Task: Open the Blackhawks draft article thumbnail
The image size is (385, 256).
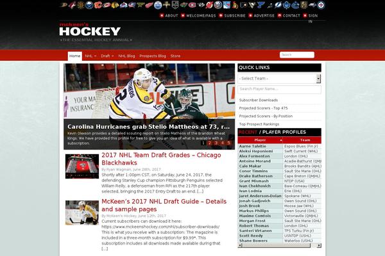Action: [82, 166]
